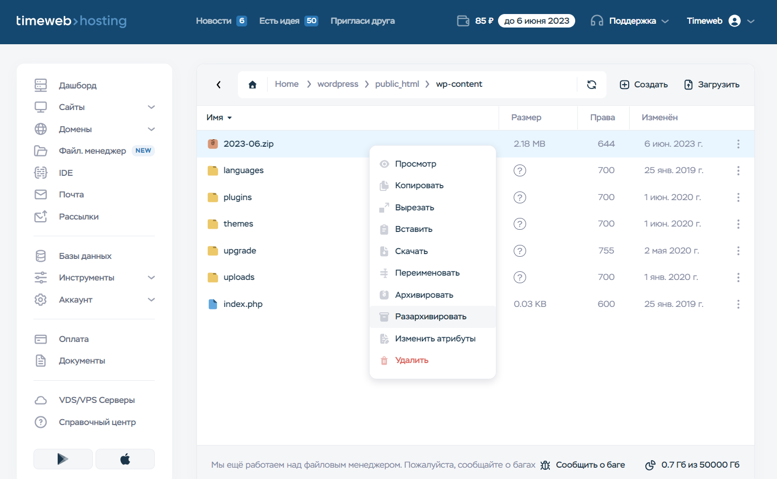777x479 pixels.
Task: Click question mark size icon for plugins
Action: point(520,197)
